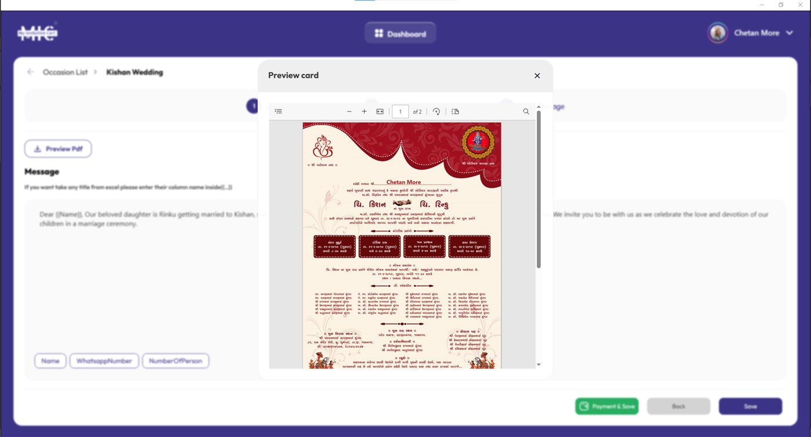Insert the Name placeholder tag
The height and width of the screenshot is (437, 811).
(50, 360)
